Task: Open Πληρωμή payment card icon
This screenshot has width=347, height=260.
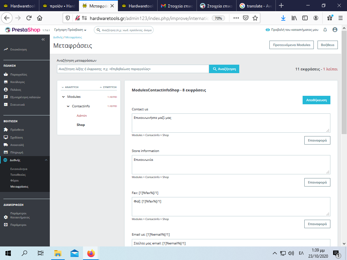Action: click(6, 152)
